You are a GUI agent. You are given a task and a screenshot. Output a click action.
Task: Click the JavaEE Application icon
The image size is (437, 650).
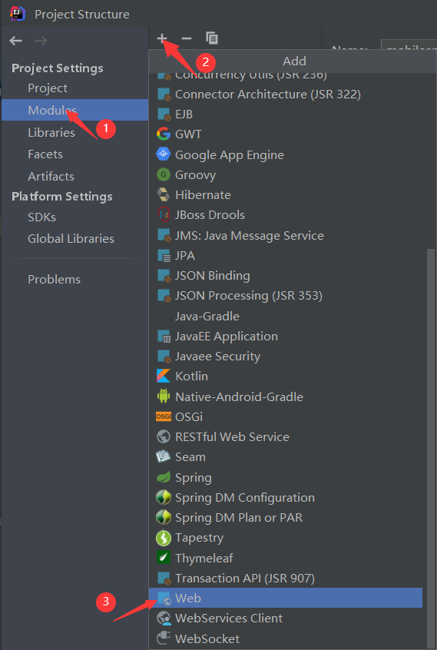[164, 337]
